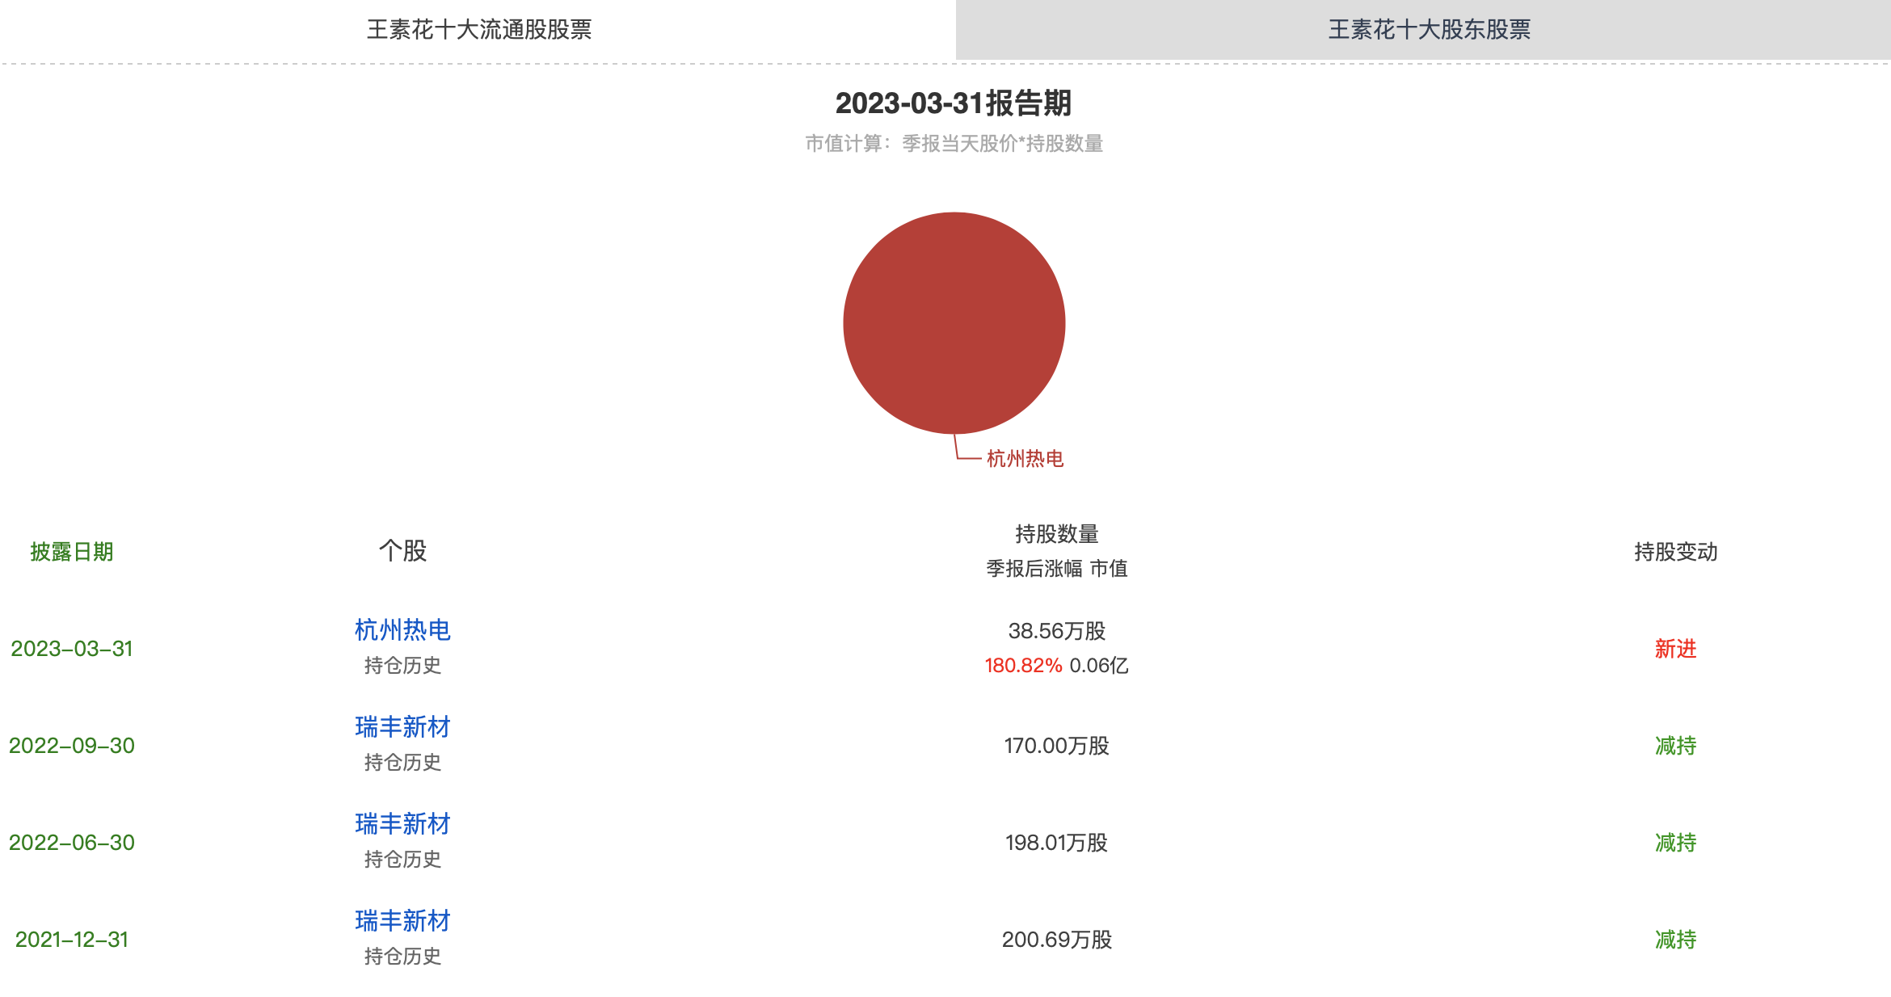Open 瑞丰新材 link for 2022-09-30 row
The width and height of the screenshot is (1891, 997).
[402, 727]
